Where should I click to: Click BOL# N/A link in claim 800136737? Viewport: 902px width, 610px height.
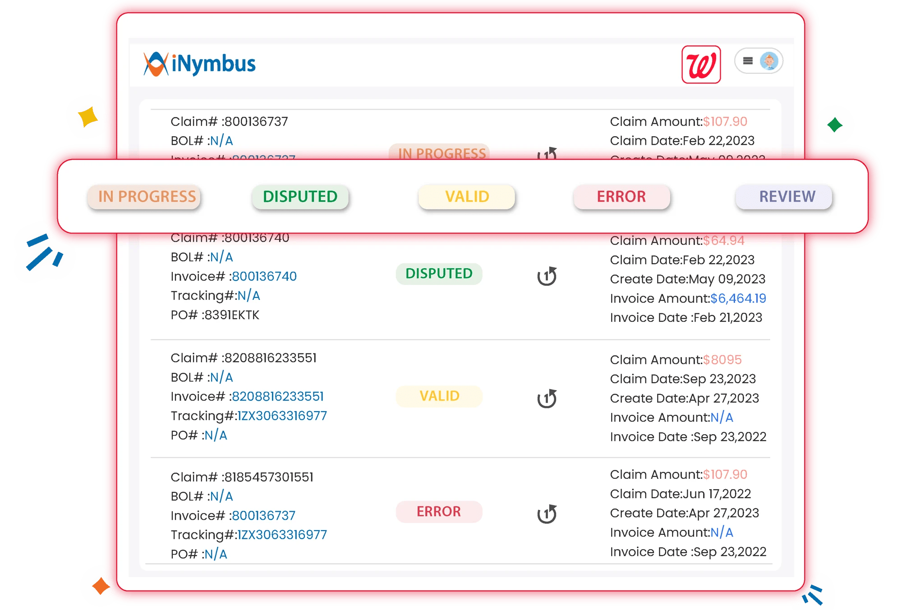(x=221, y=141)
